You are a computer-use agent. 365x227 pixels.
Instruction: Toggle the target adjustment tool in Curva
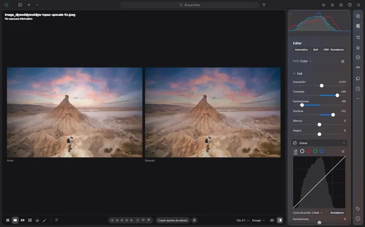(x=343, y=151)
